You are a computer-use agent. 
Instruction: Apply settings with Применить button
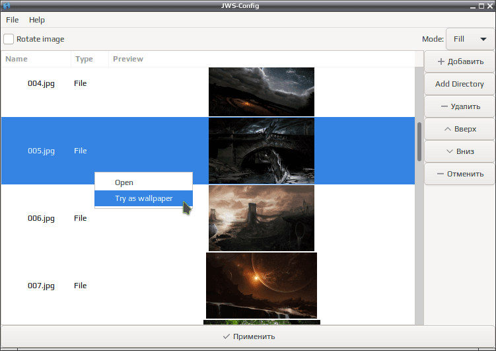[x=248, y=336]
